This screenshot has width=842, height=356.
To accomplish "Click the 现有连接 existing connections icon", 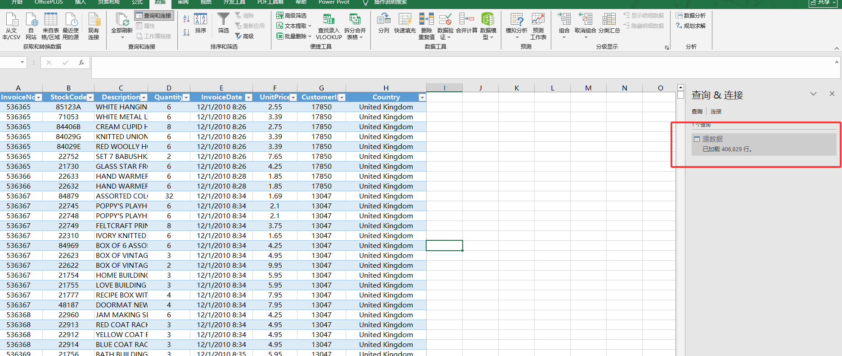I will coord(94,26).
